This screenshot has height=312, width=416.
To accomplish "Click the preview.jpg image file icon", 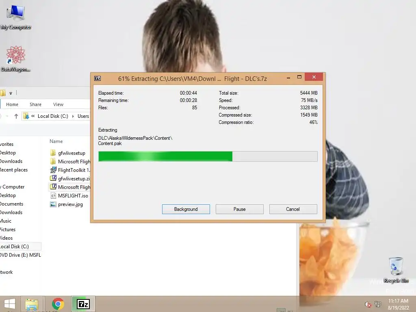I will [53, 204].
